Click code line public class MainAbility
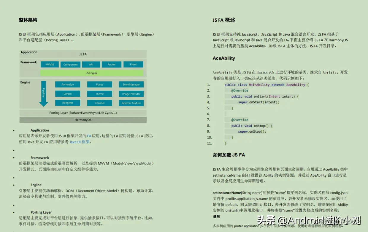Image resolution: width=368 pixels, height=232 pixels. click(x=267, y=85)
